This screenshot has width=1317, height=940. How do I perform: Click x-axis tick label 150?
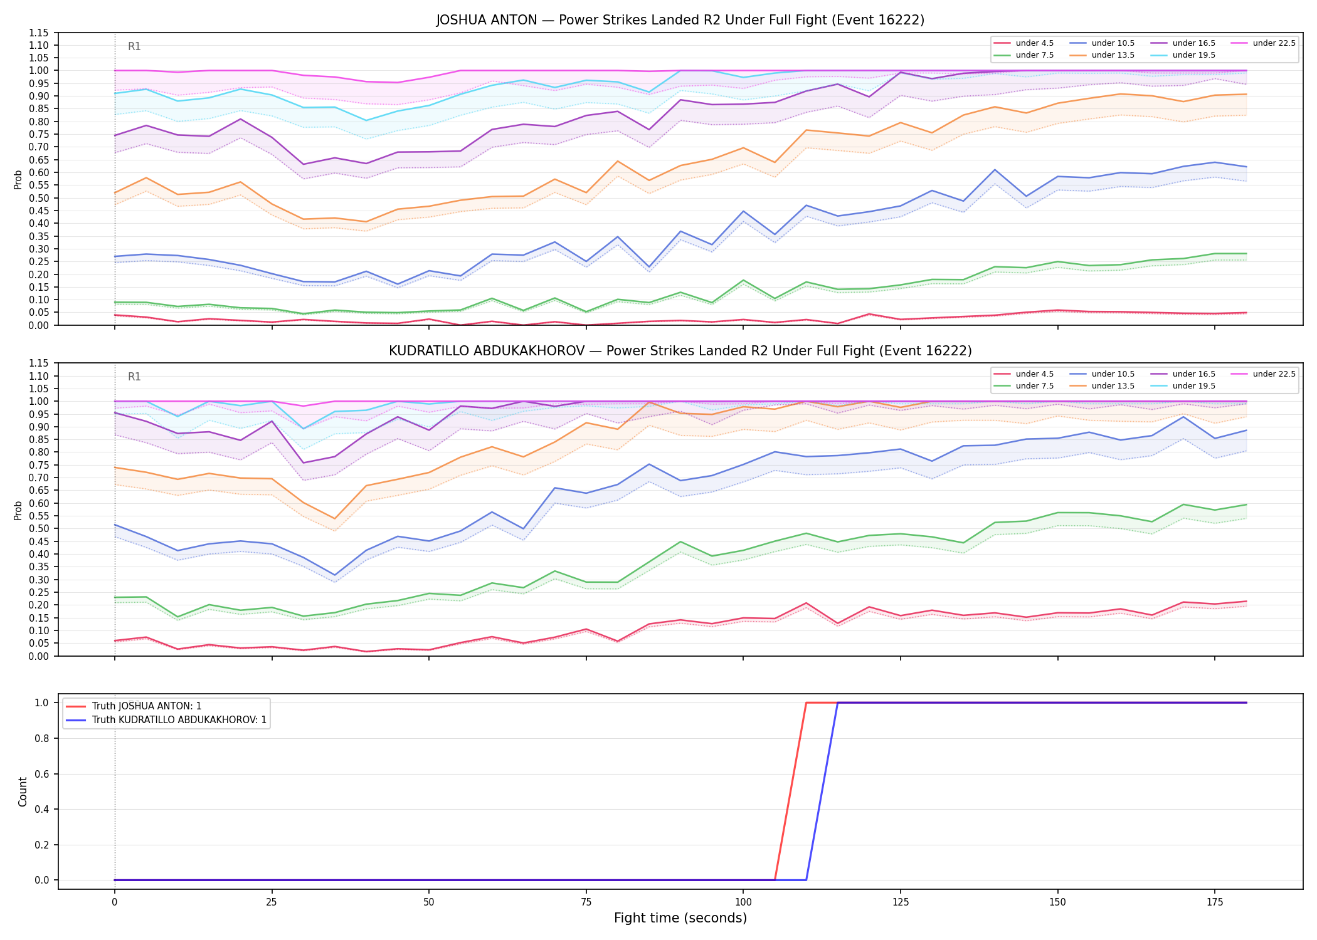pos(1057,902)
